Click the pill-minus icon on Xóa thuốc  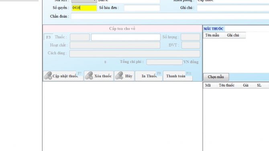click(89, 76)
